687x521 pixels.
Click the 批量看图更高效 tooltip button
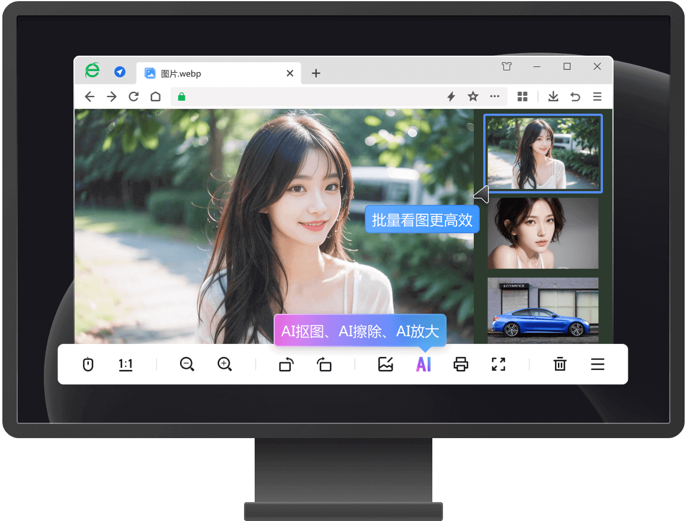422,219
